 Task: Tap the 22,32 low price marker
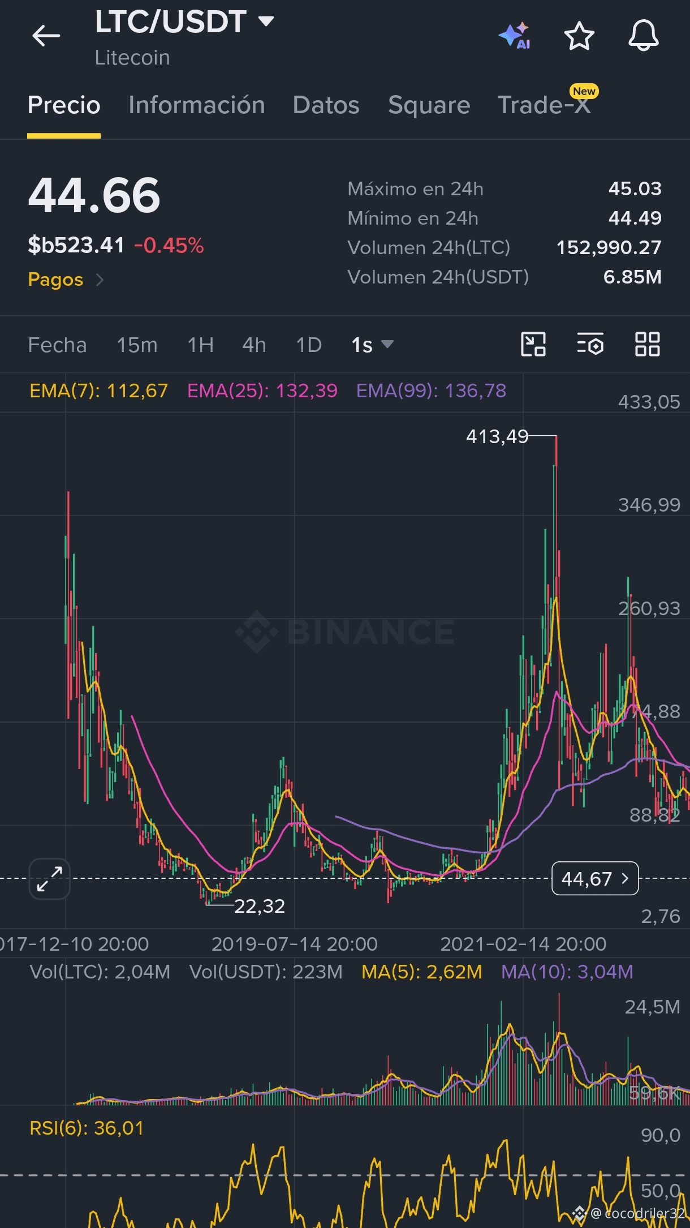tap(260, 906)
